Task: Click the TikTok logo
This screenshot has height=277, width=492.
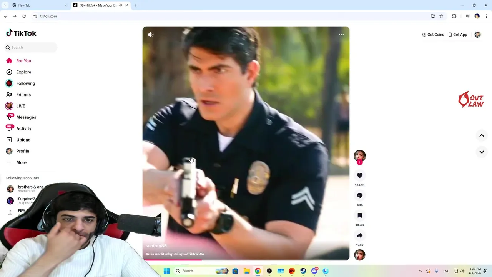Action: (21, 33)
